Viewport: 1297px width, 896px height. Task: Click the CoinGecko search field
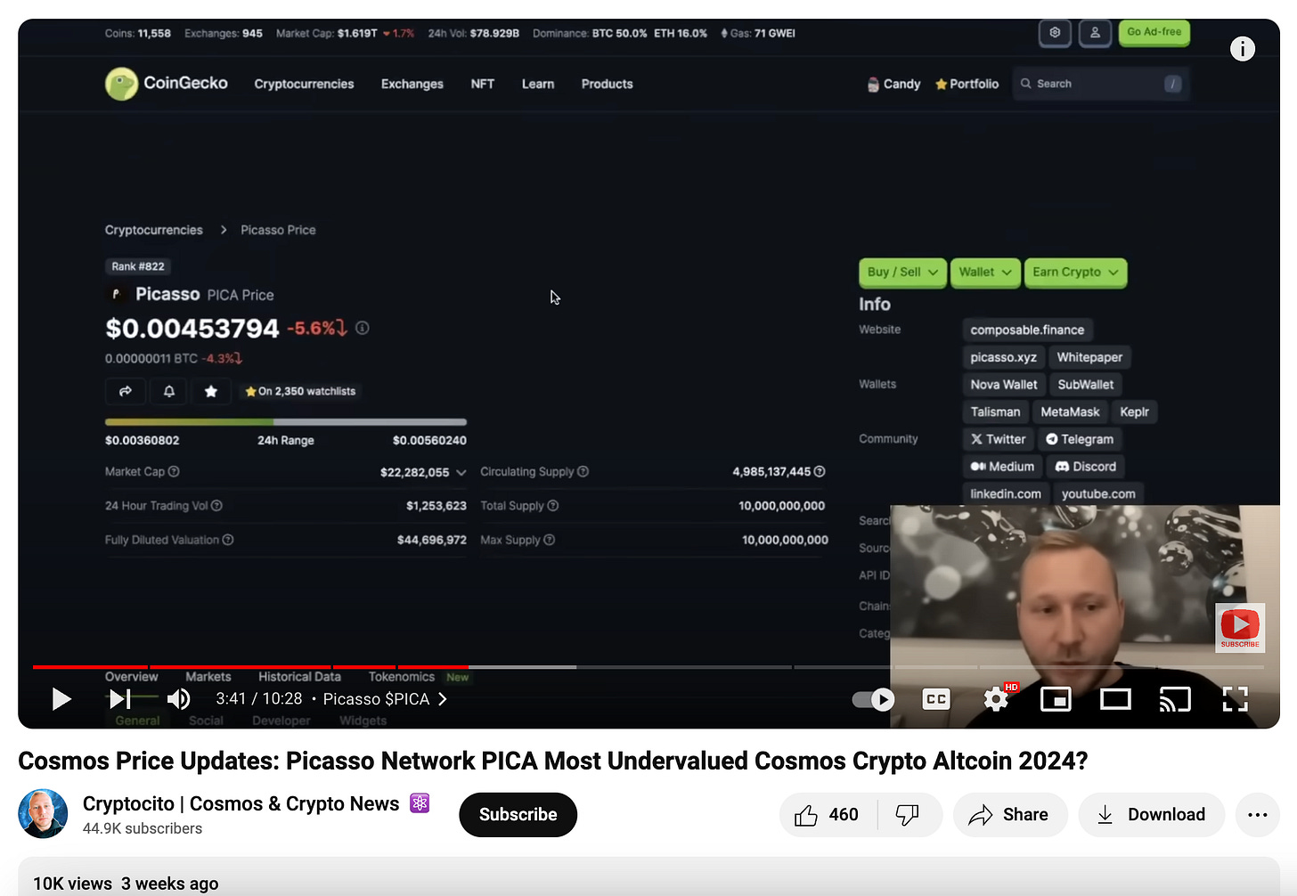coord(1100,84)
